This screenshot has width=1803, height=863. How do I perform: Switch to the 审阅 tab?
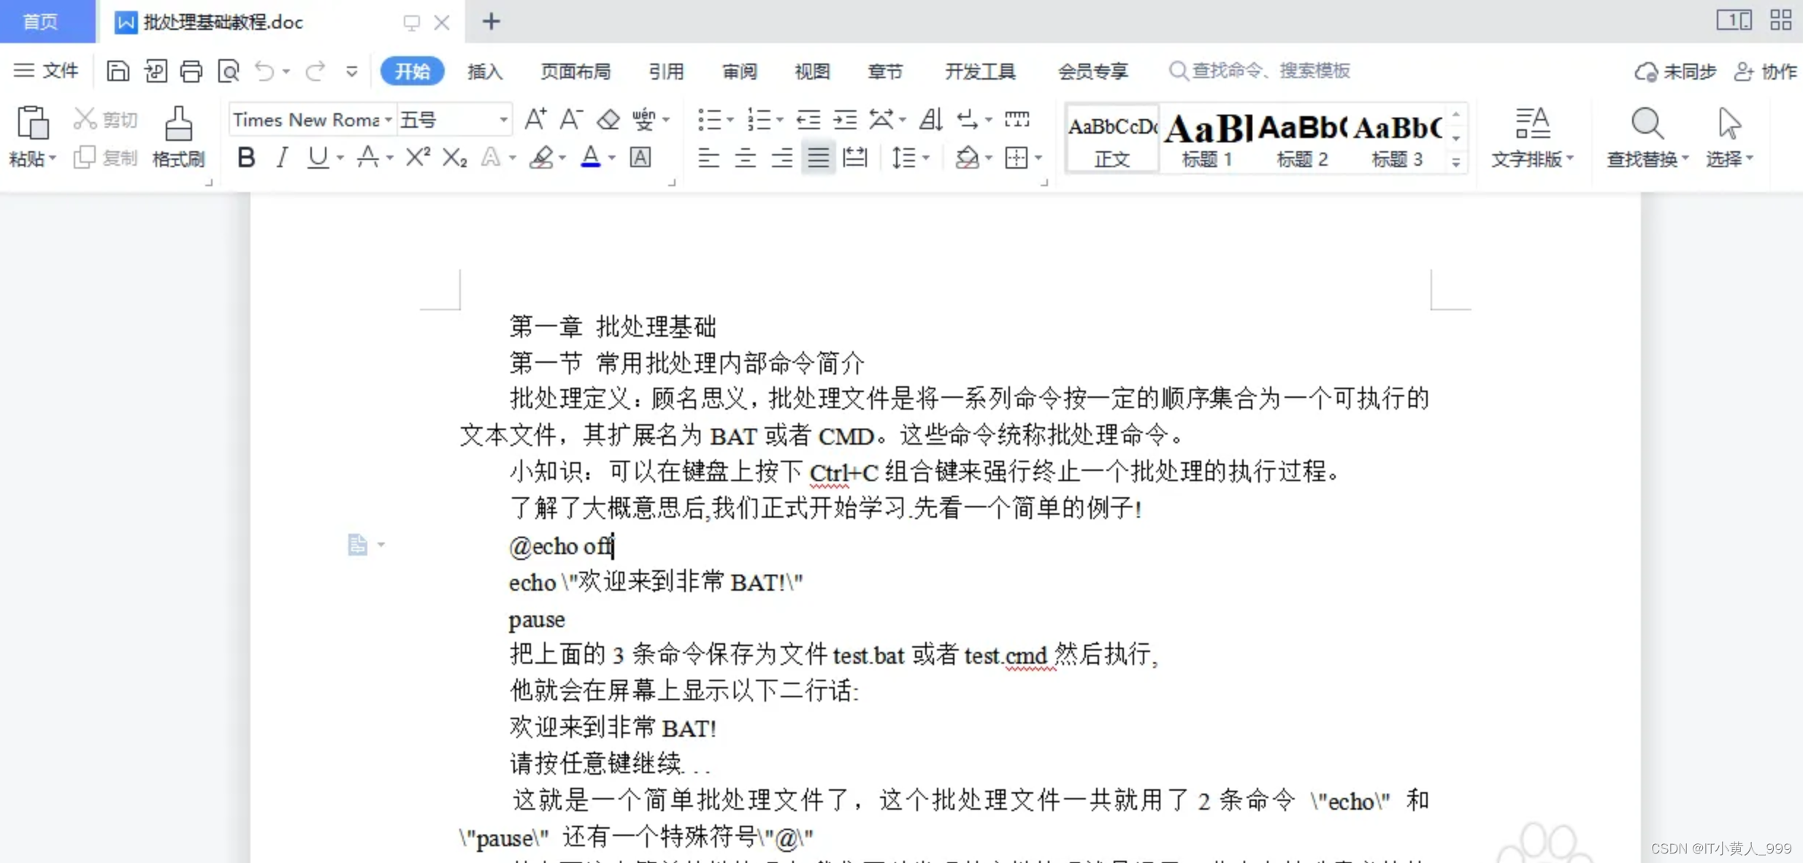pyautogui.click(x=740, y=72)
